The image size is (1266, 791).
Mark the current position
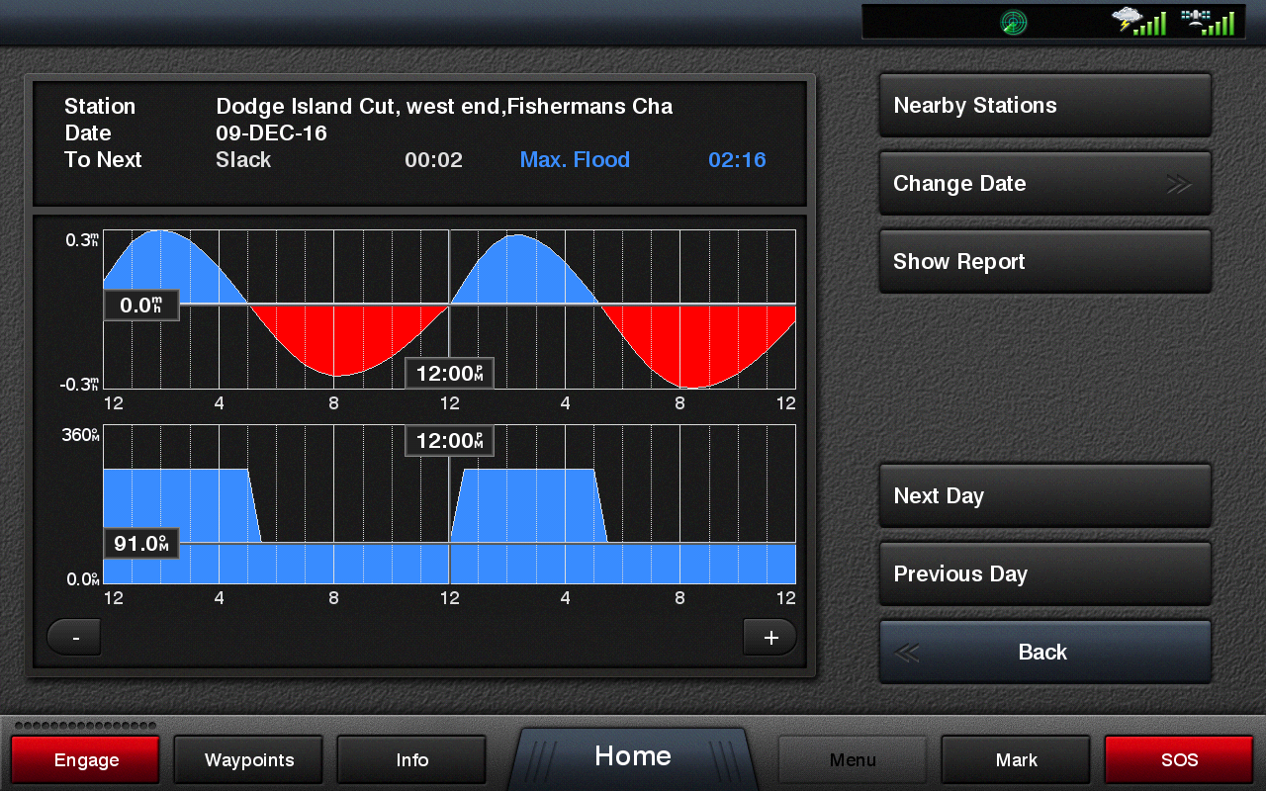pyautogui.click(x=1016, y=759)
